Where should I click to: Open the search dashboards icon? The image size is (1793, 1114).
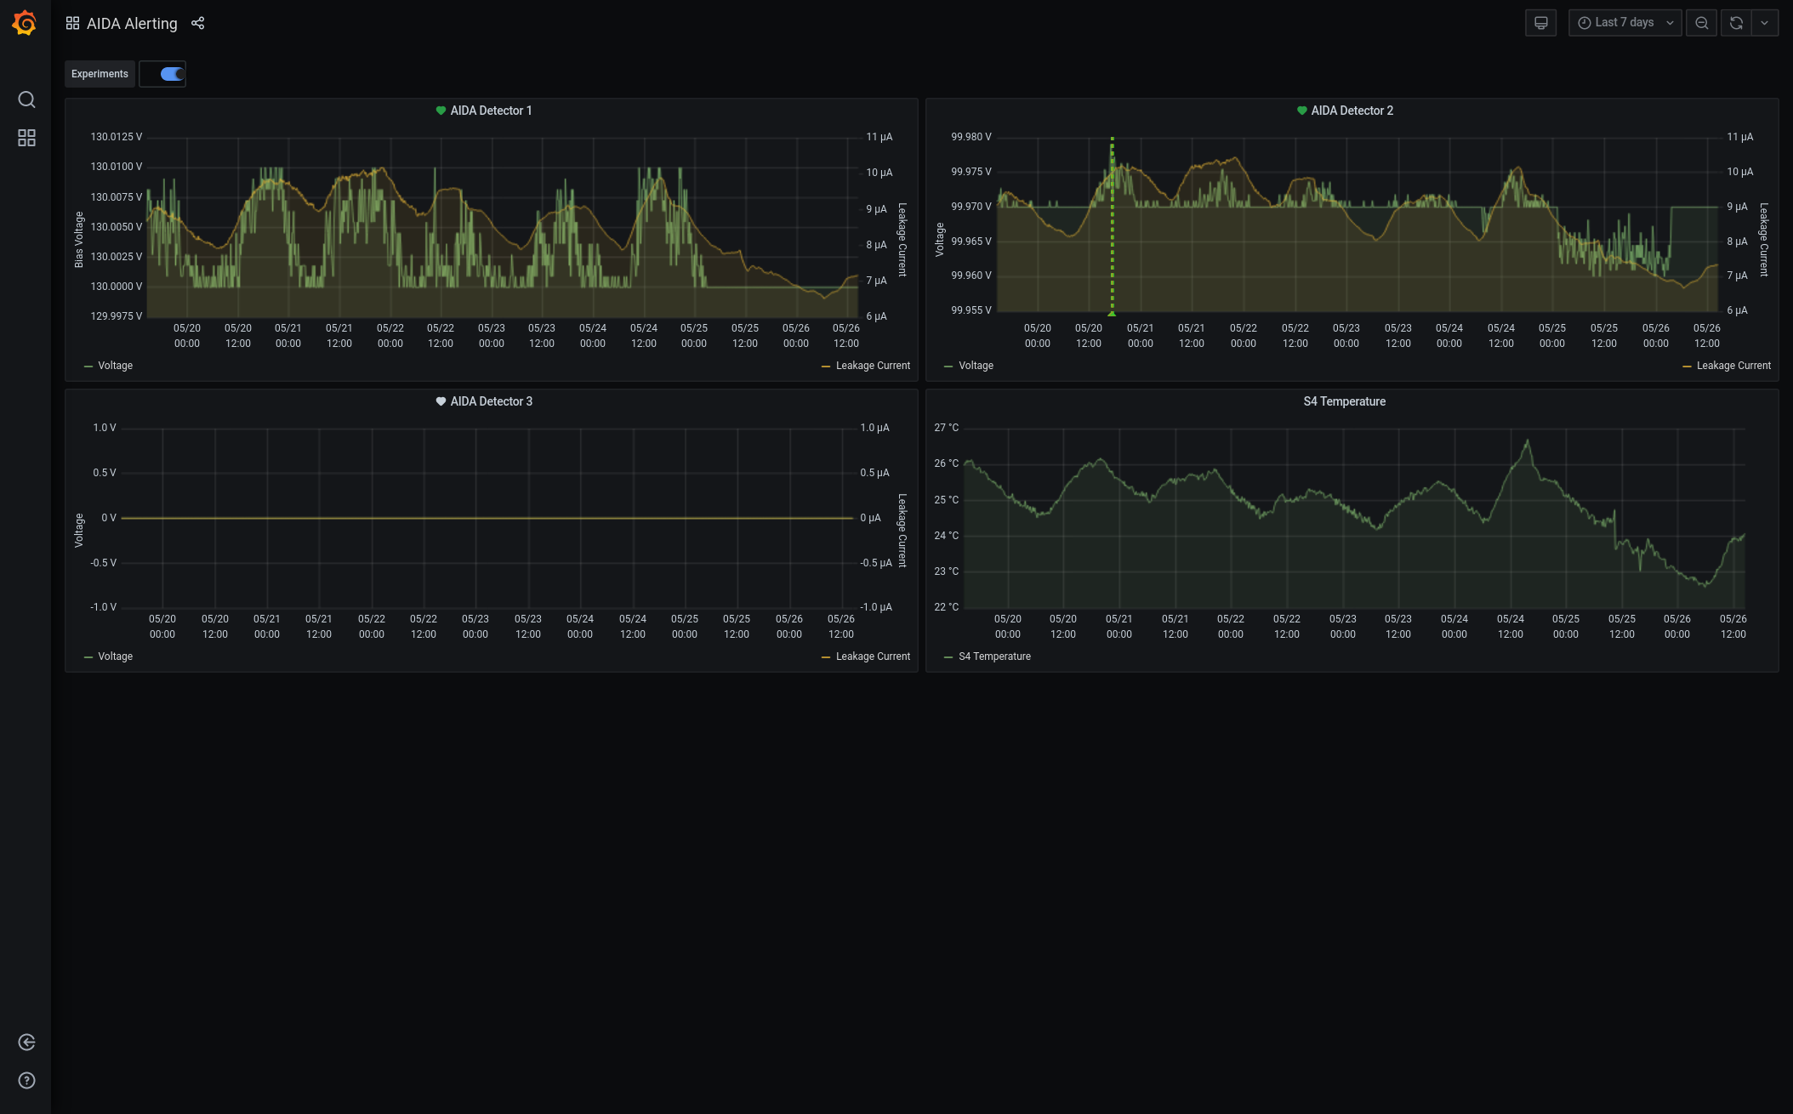[x=26, y=99]
